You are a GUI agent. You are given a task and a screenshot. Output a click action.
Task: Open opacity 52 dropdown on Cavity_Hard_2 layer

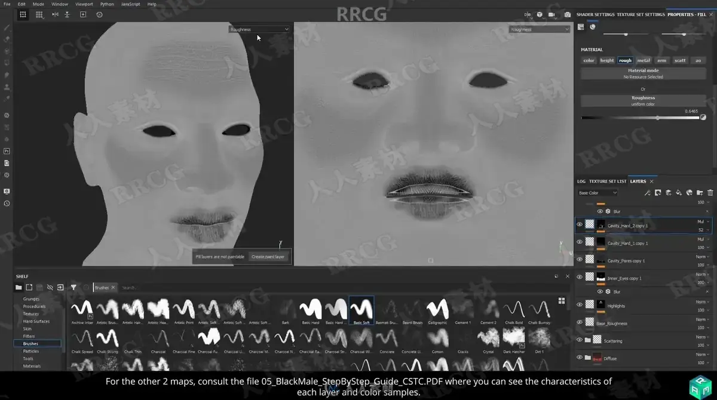coord(704,229)
